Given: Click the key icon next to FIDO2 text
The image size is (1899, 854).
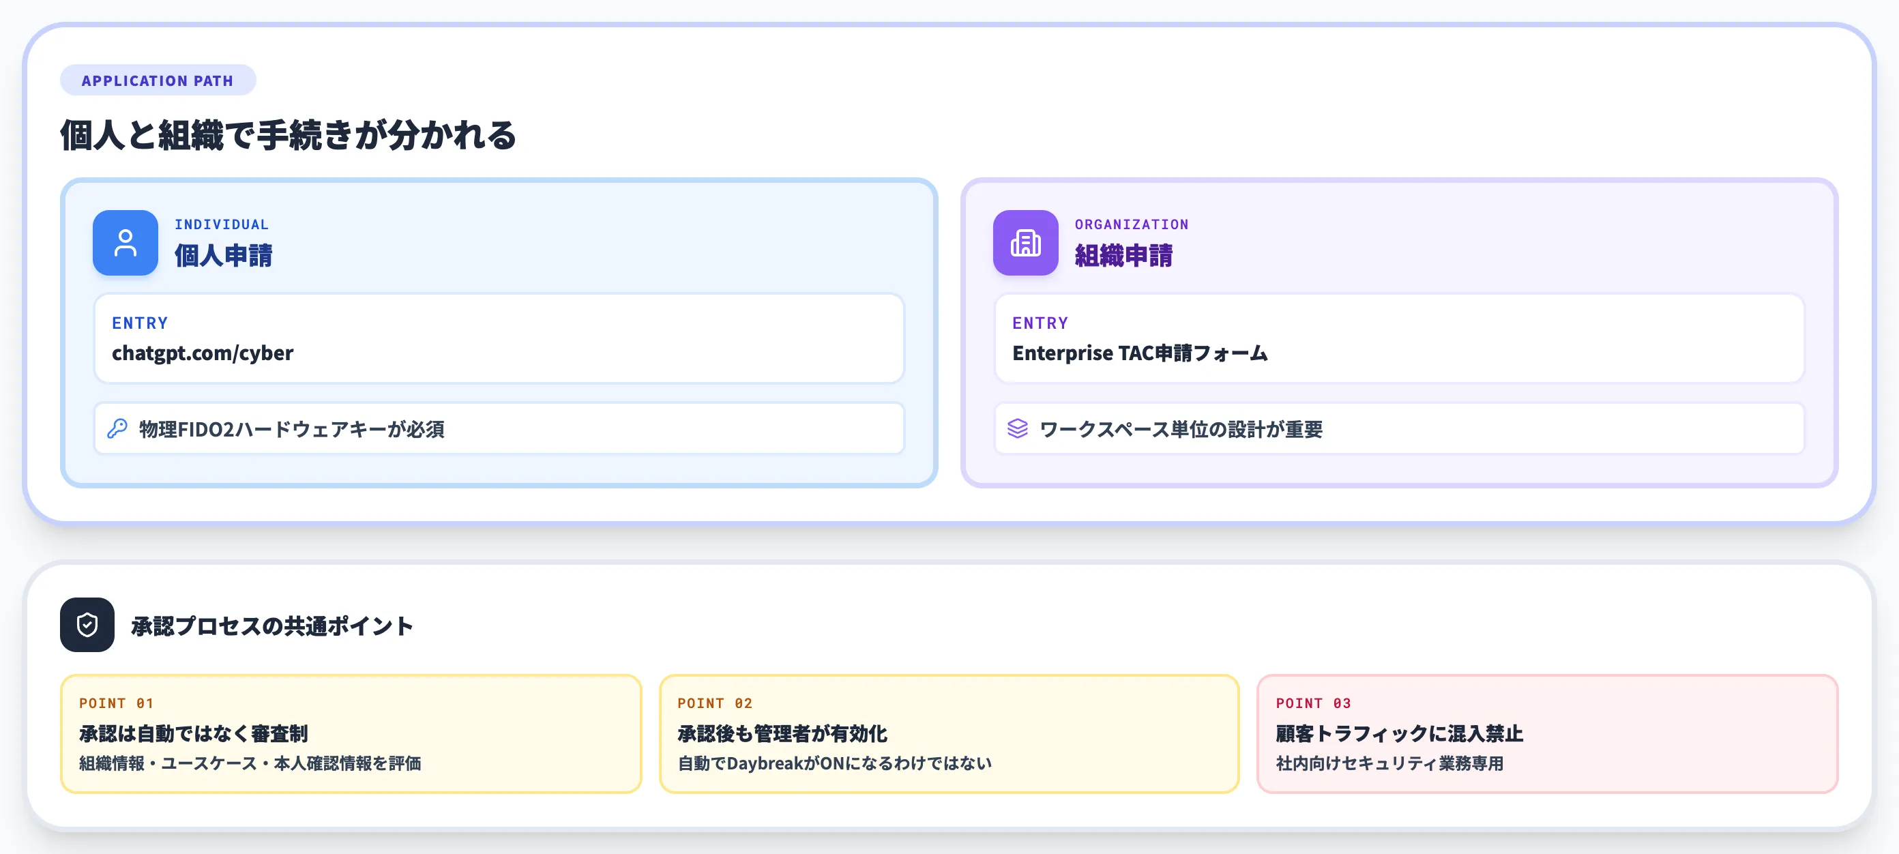Looking at the screenshot, I should pyautogui.click(x=117, y=428).
